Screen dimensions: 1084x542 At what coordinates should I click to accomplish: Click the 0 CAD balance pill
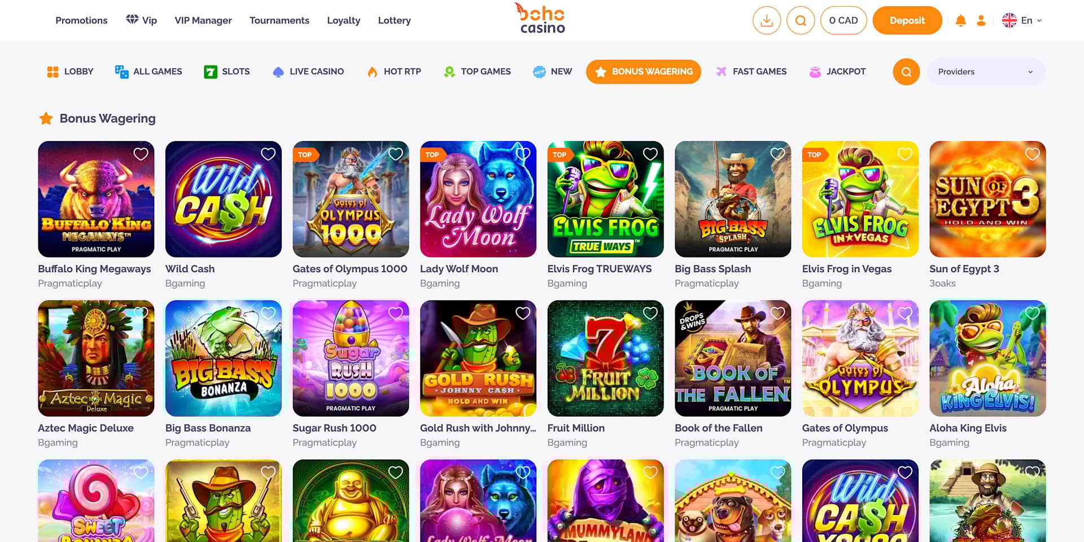pos(843,20)
